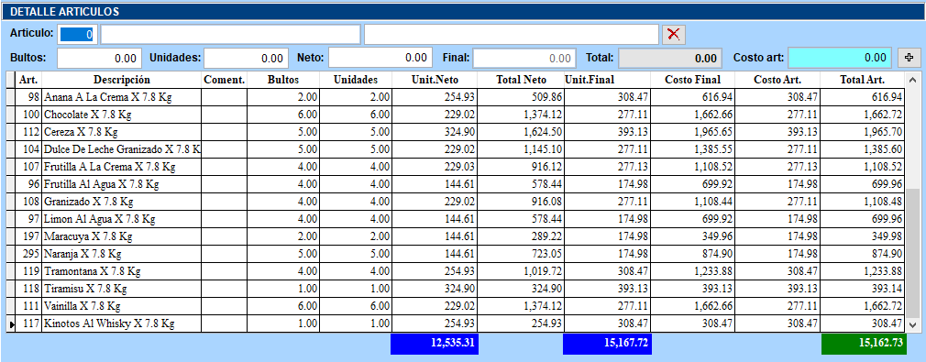Click the Articulo code input field
This screenshot has width=926, height=362.
pos(77,34)
